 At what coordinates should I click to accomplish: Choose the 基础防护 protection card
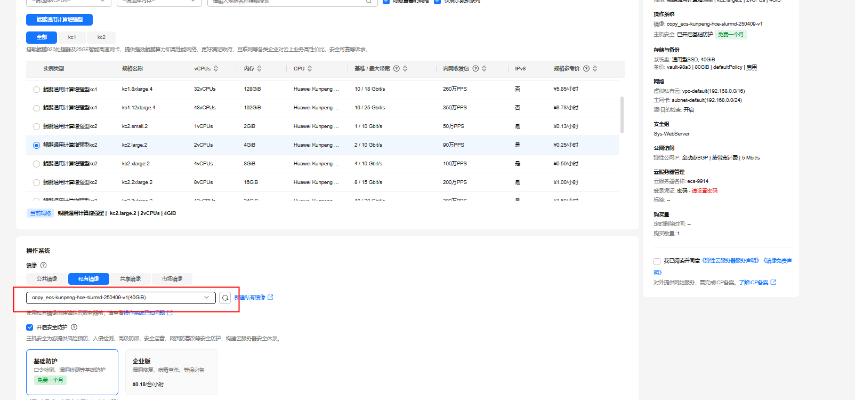click(72, 372)
